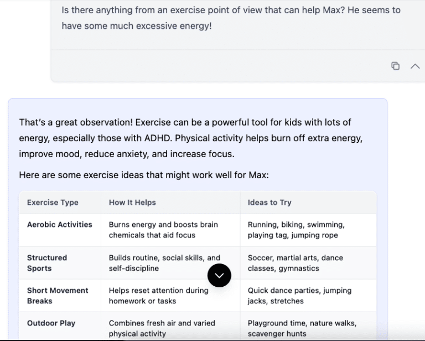
Task: Click the "Soccer, martial arts" ideas cell
Action: (x=295, y=263)
